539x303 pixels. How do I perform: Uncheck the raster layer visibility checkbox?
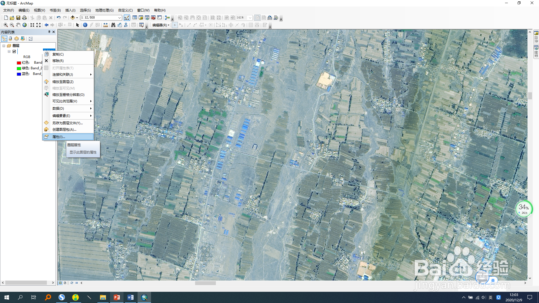coord(14,52)
